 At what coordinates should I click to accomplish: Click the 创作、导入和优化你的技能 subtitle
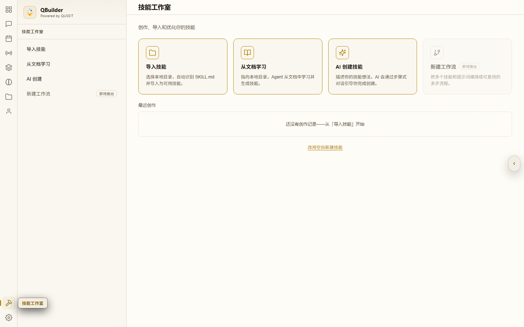(167, 27)
